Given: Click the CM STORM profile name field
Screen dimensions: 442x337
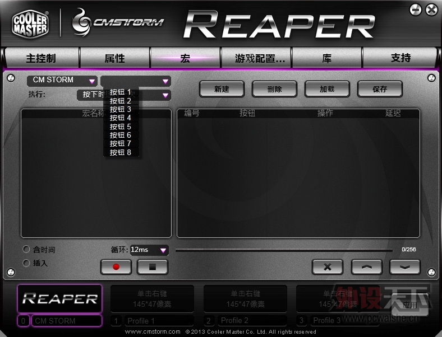Looking at the screenshot, I should click(67, 321).
